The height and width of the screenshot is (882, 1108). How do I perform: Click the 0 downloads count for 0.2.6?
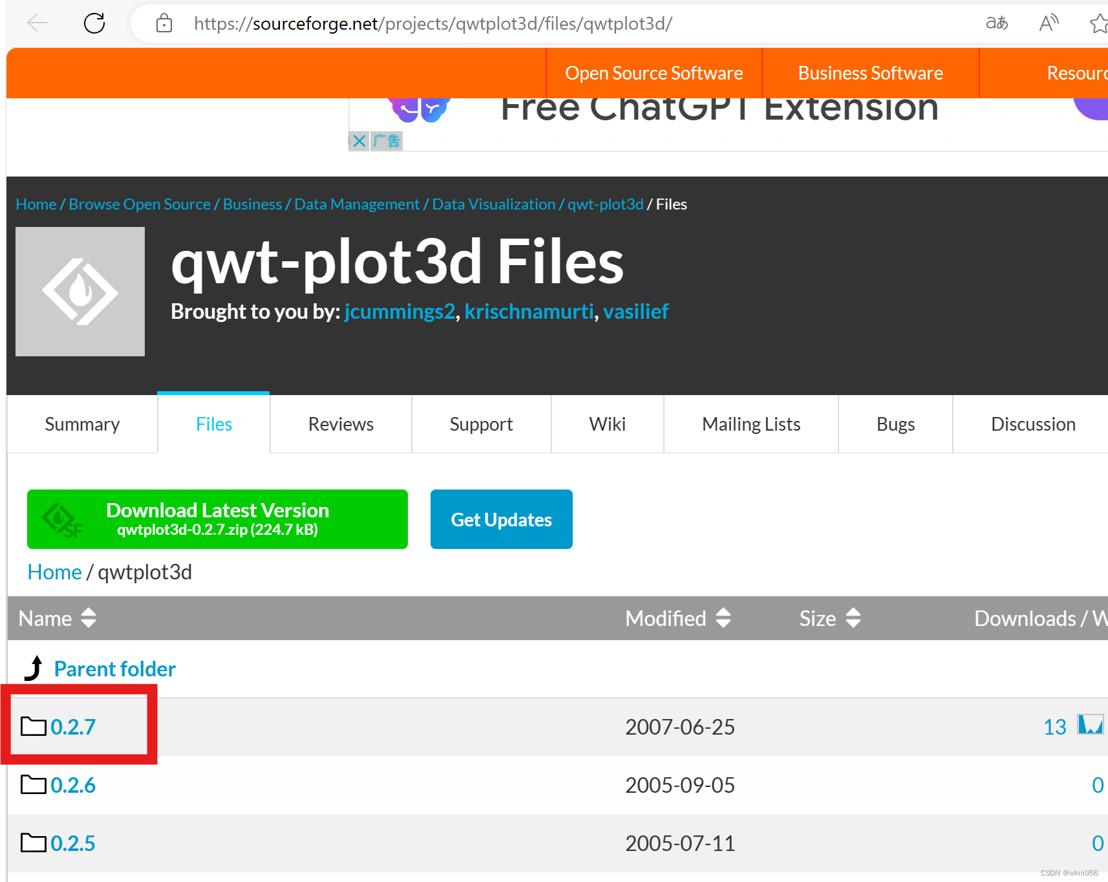pos(1098,785)
